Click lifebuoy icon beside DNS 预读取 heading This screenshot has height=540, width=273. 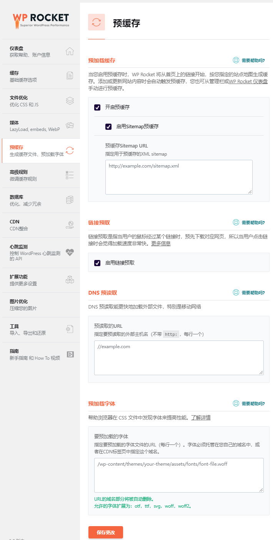coord(236,292)
